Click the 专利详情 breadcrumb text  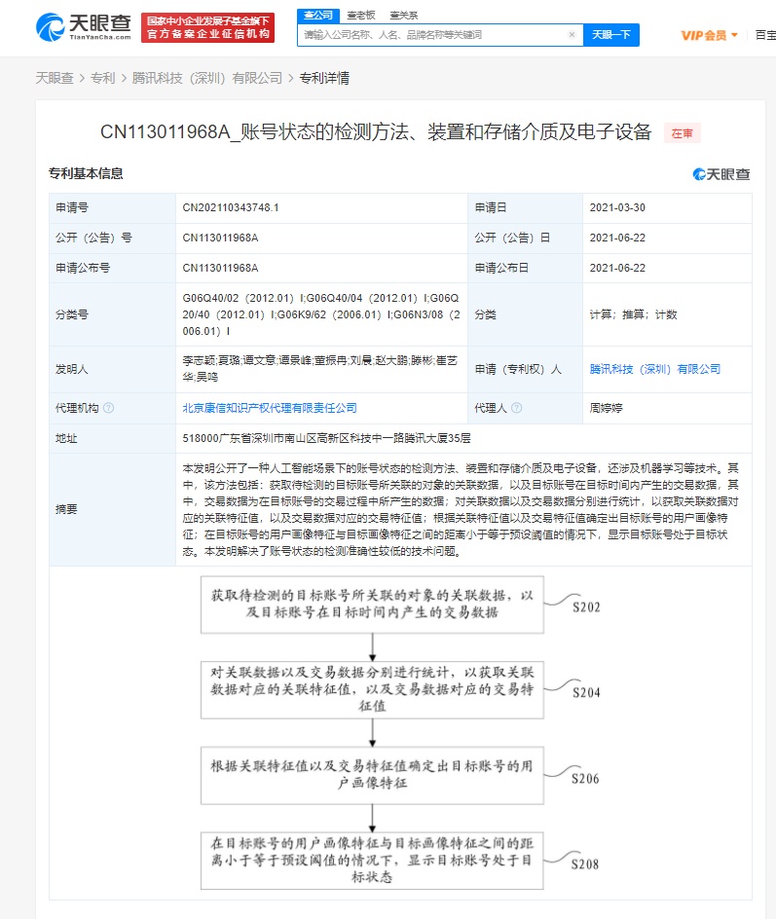324,78
